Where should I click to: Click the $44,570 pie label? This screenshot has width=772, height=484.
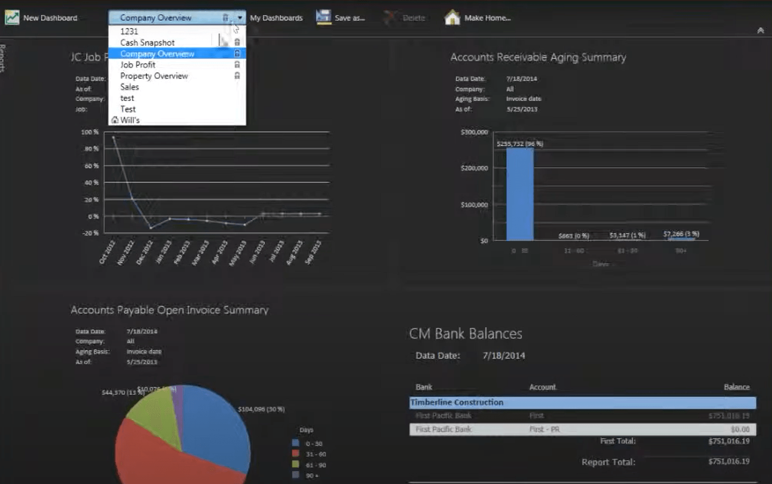point(122,392)
